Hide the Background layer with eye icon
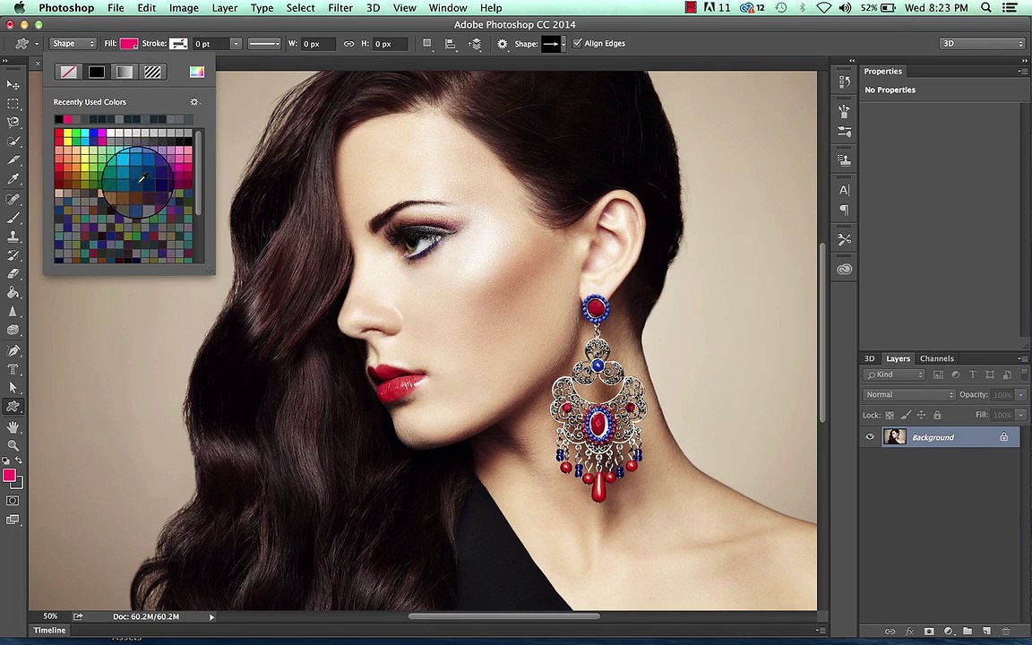Viewport: 1032px width, 645px height. click(x=870, y=437)
